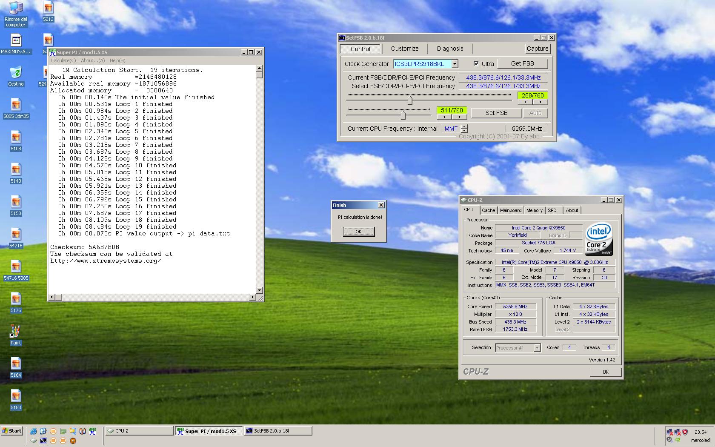The height and width of the screenshot is (447, 715).
Task: Select the 5005 3dm05 desktop file
Action: (16, 109)
